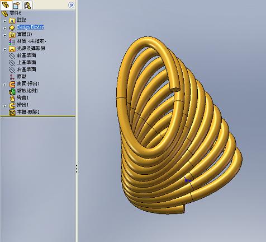Screen dimensions: 266x242
Task: Switch to the FeatureManager design tree tab
Action: click(6, 5)
